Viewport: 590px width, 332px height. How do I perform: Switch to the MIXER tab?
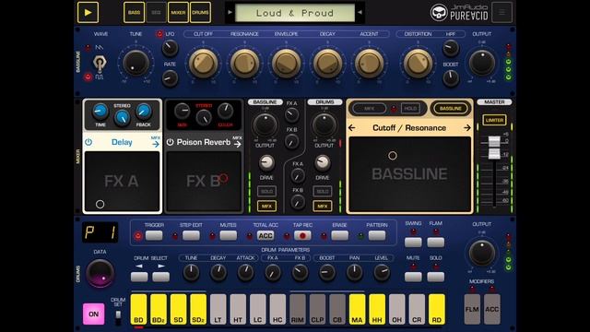pos(178,12)
